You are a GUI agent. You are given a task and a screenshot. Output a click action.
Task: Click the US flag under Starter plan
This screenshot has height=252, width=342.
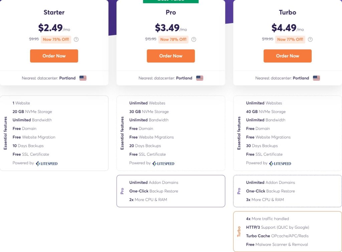point(83,78)
